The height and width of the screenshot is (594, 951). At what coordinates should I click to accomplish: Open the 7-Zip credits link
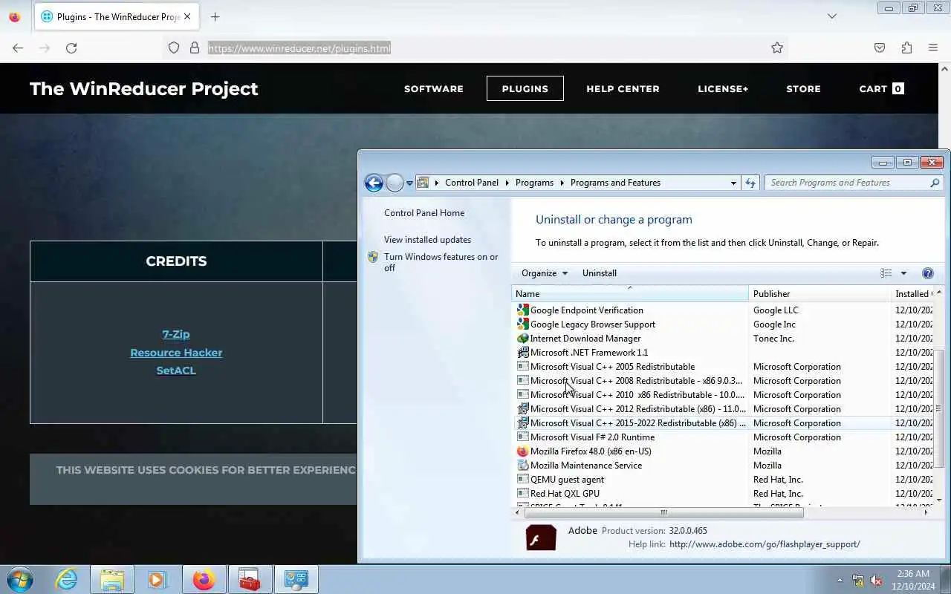coord(176,334)
